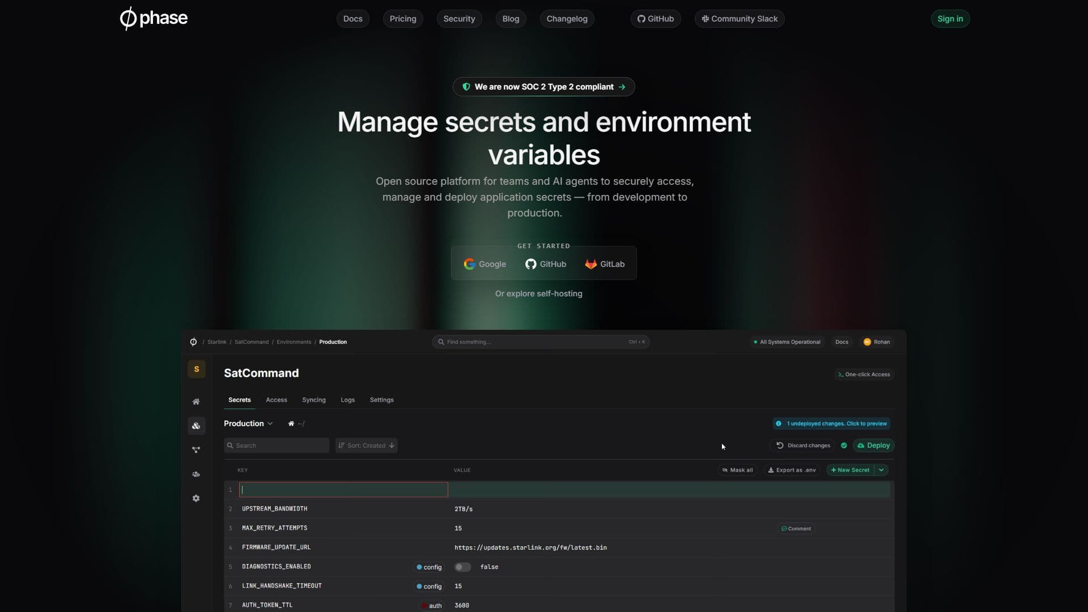Switch to the Access tab

[277, 400]
